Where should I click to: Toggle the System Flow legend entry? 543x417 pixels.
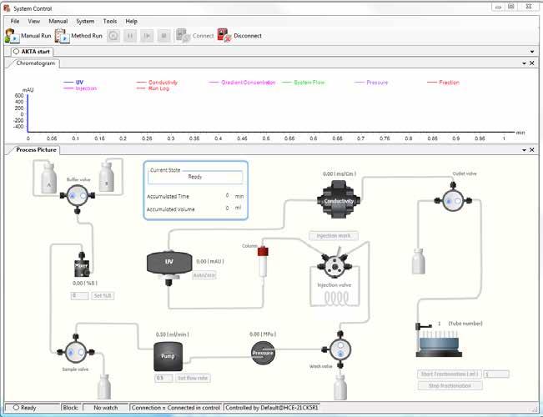coord(304,83)
